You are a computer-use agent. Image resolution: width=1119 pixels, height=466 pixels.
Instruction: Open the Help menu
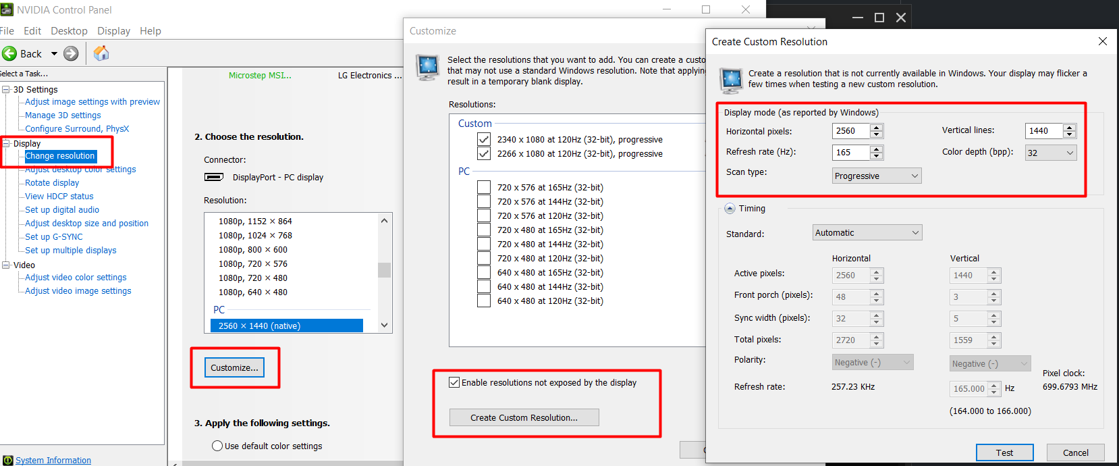click(x=150, y=31)
